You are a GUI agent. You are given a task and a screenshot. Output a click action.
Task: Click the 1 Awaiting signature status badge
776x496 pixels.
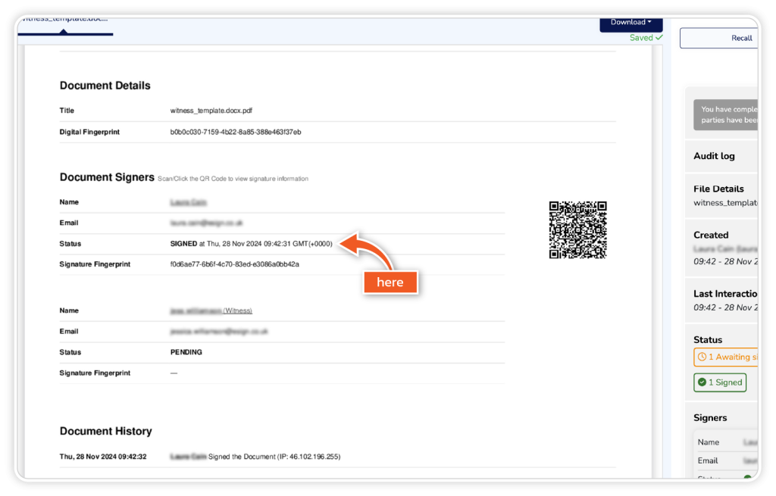tap(726, 357)
